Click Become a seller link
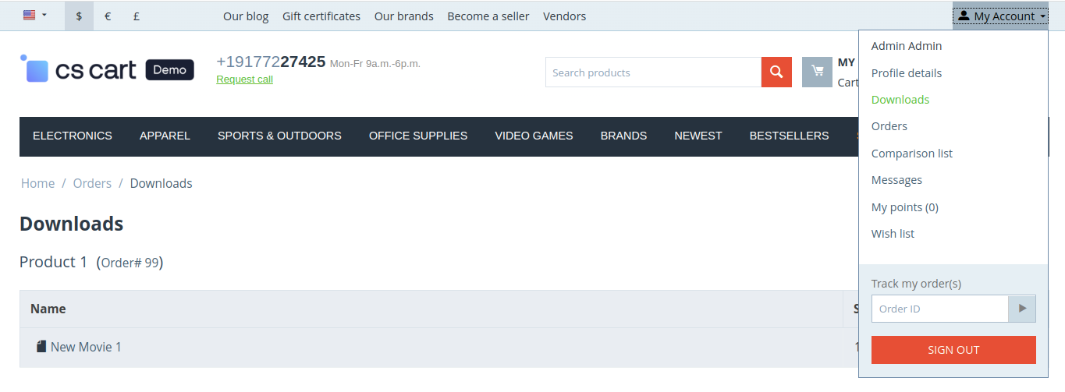Viewport: 1065px width, 392px height. tap(488, 16)
